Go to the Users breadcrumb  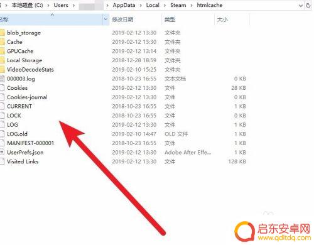pyautogui.click(x=61, y=5)
